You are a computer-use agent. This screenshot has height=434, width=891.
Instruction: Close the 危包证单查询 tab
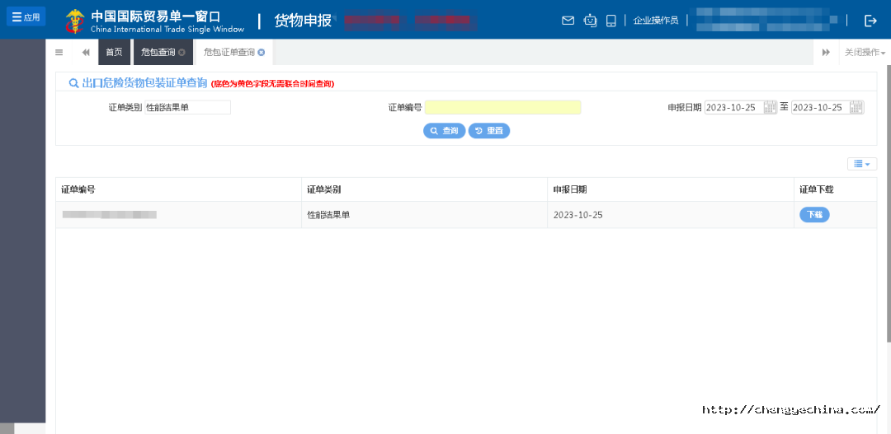coord(262,52)
